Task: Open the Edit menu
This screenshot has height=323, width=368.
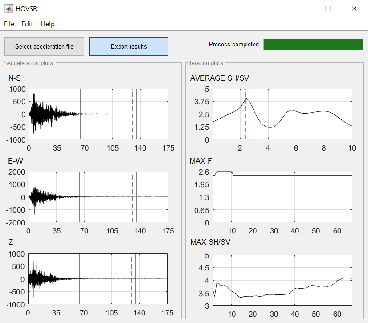Action: 27,24
